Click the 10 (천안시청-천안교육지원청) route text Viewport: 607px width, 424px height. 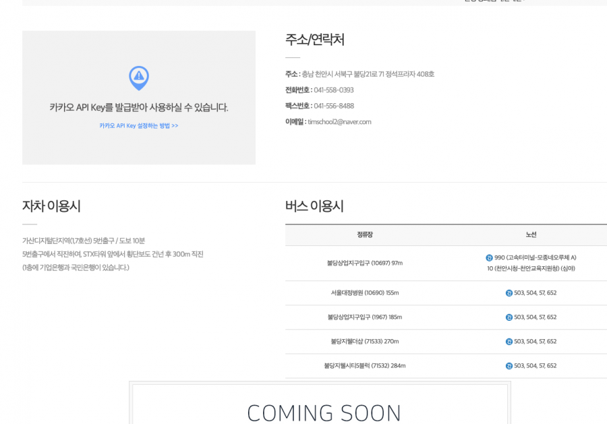531,268
